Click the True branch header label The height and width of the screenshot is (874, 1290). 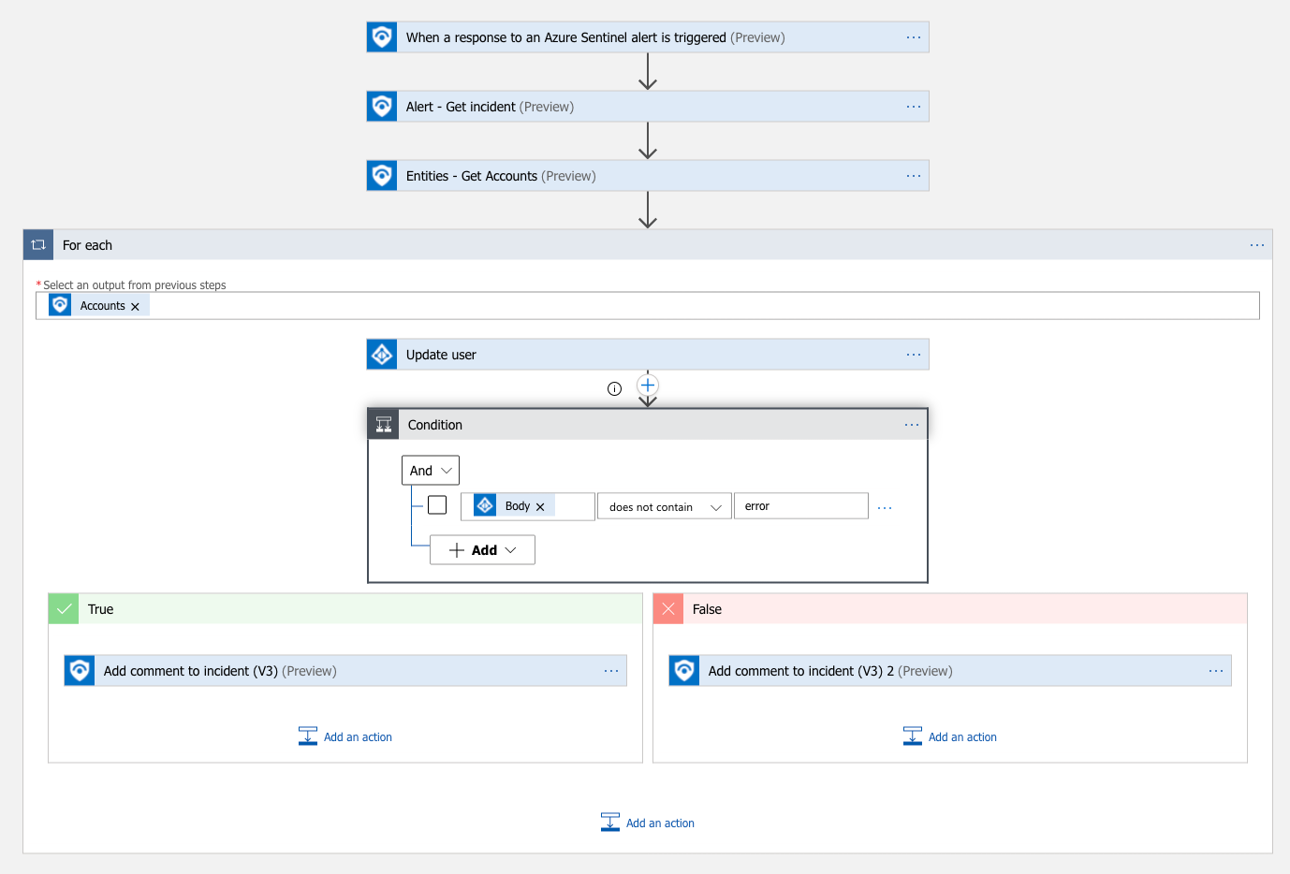pyautogui.click(x=100, y=609)
